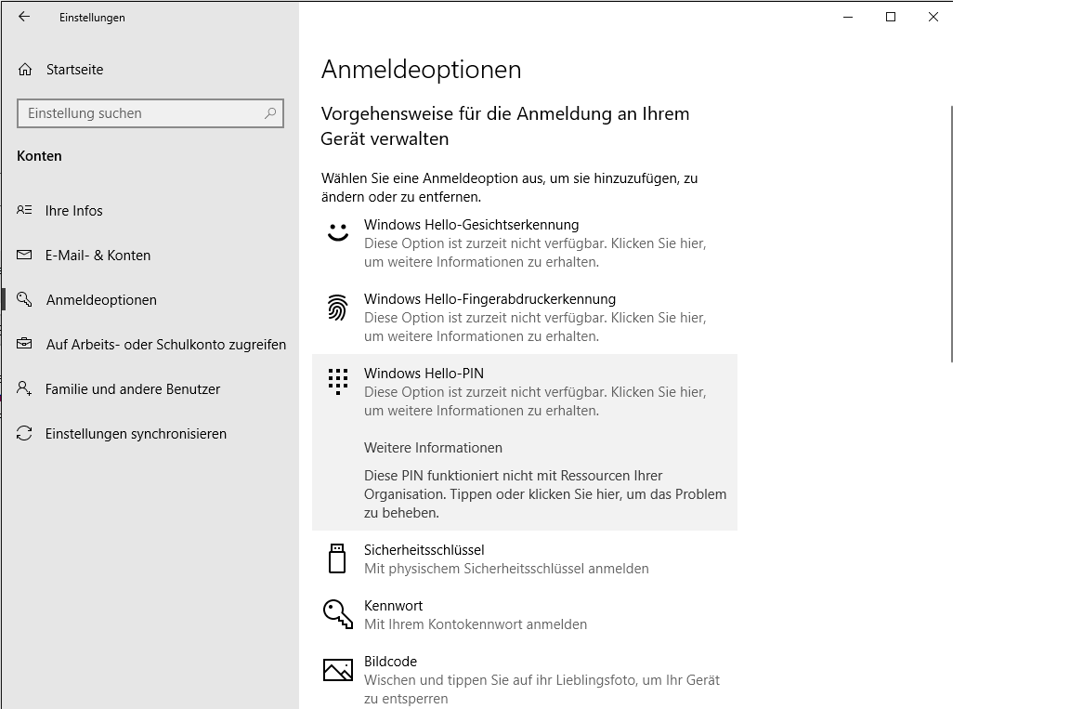Click the fingerprint icon
This screenshot has height=709, width=1070.
[338, 308]
